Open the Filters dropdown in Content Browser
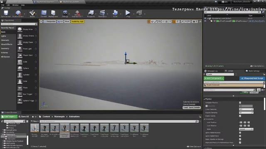The height and width of the screenshot is (149, 266). (34, 121)
